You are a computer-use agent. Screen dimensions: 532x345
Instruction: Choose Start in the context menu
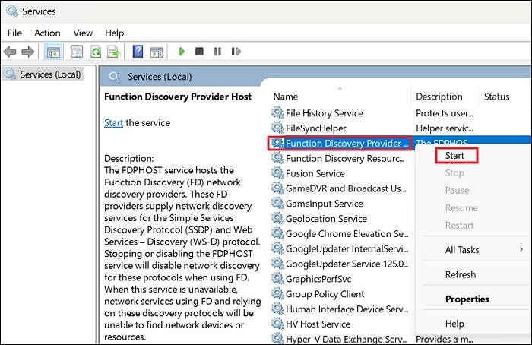[455, 155]
